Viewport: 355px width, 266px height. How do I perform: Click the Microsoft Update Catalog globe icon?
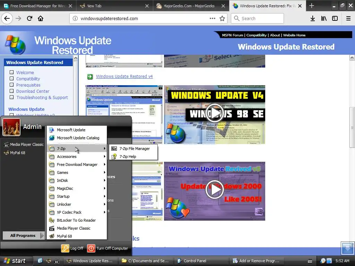[52, 138]
